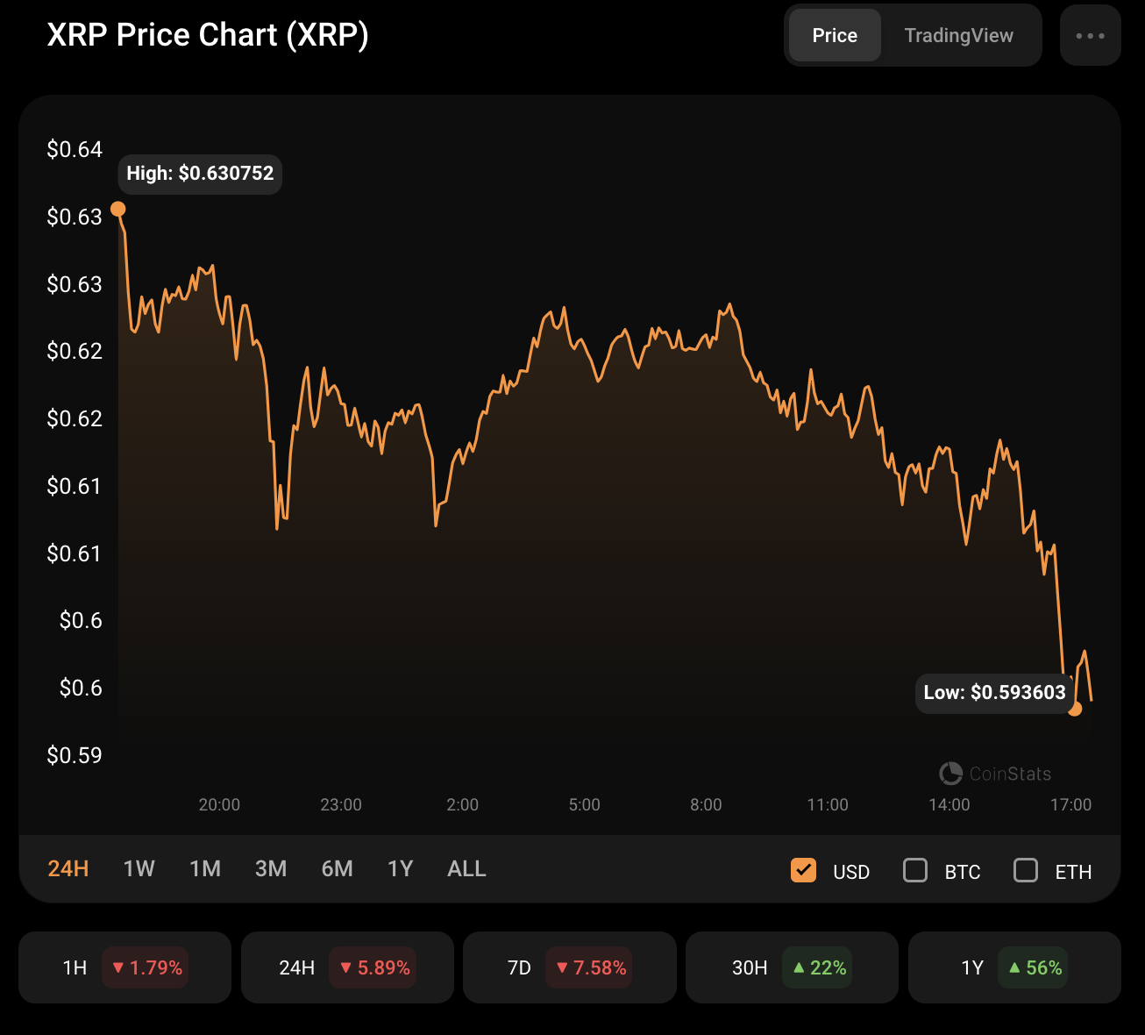Image resolution: width=1145 pixels, height=1035 pixels.
Task: Click the 7D change 7.58% badge
Action: tap(589, 967)
